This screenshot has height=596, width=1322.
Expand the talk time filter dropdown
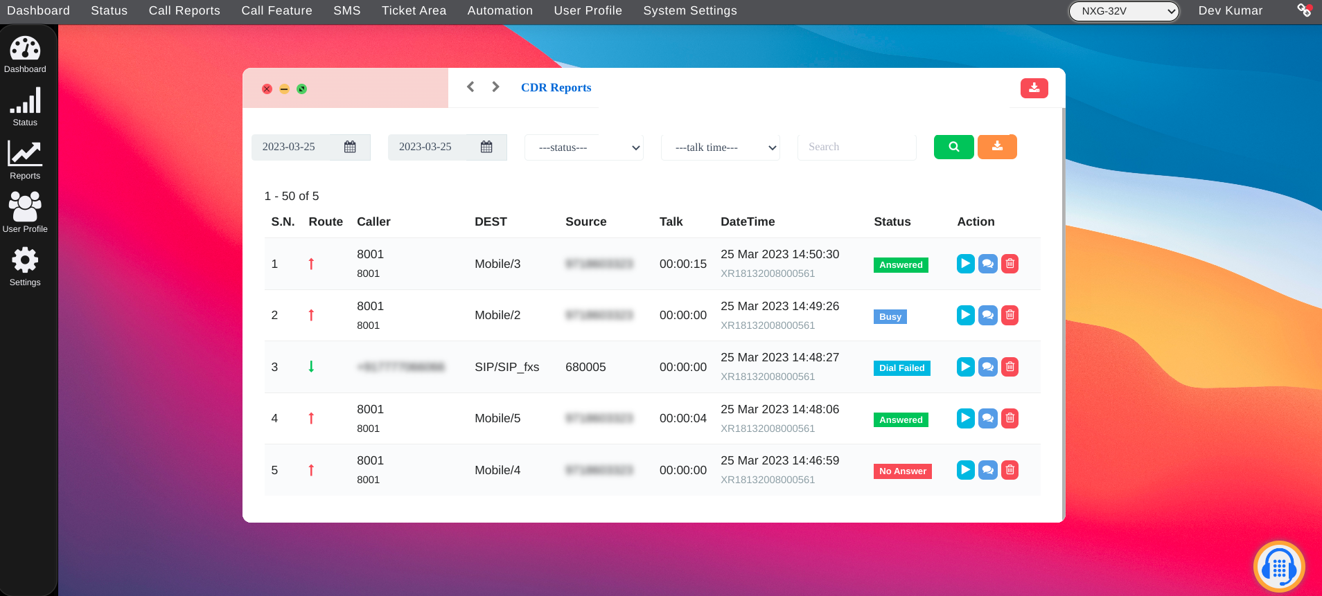(x=721, y=147)
